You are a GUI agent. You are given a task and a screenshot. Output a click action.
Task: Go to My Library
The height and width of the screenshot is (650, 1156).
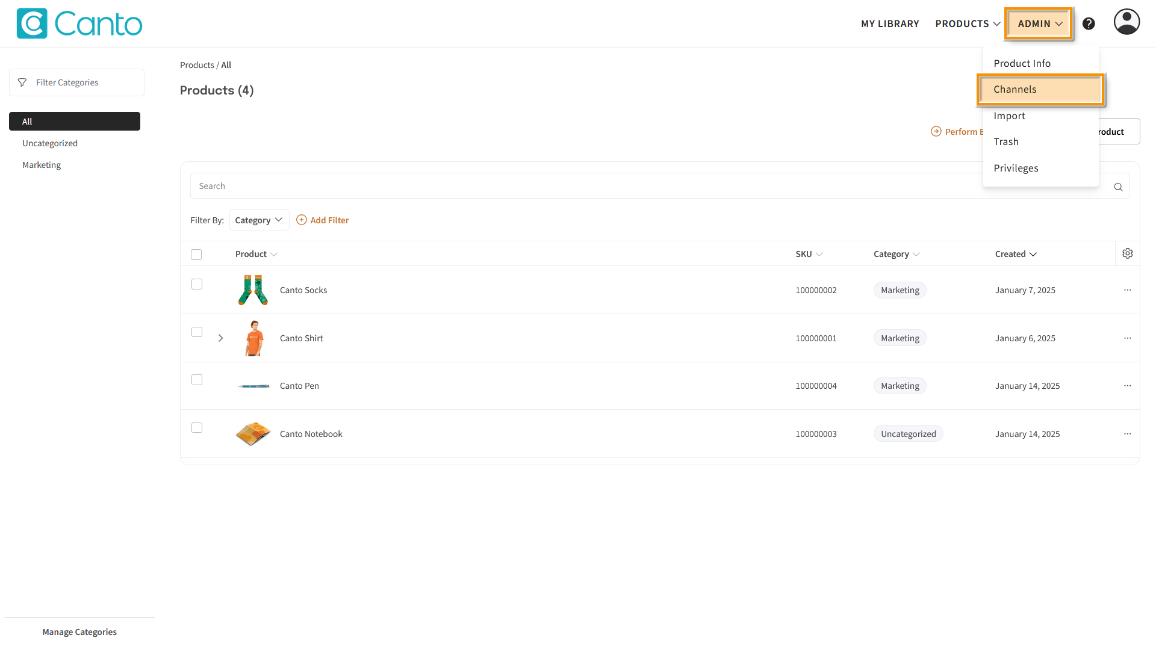click(890, 23)
